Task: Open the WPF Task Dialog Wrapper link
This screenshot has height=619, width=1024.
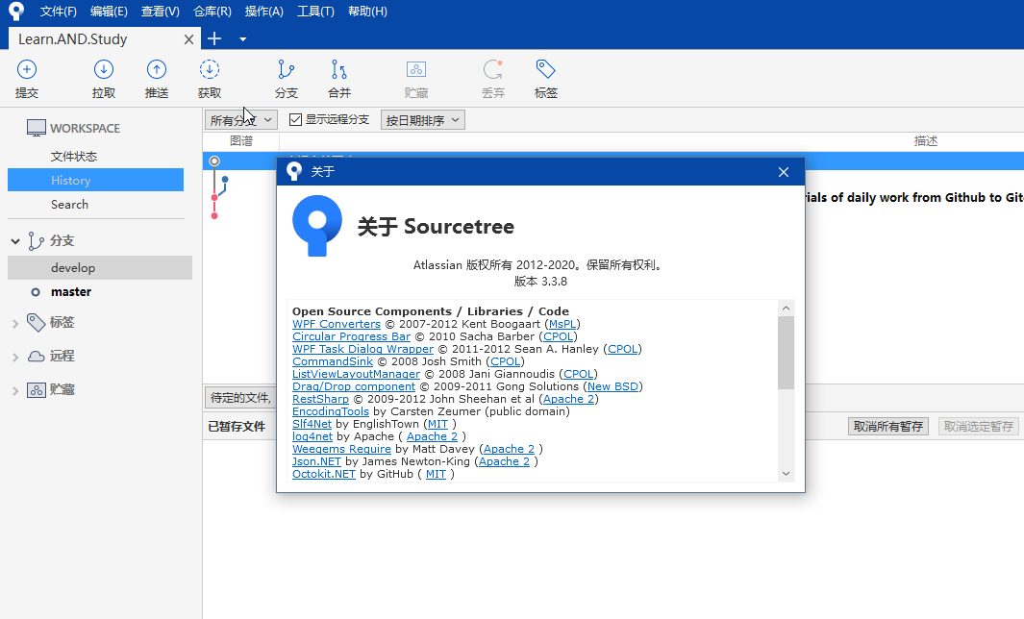Action: 363,349
